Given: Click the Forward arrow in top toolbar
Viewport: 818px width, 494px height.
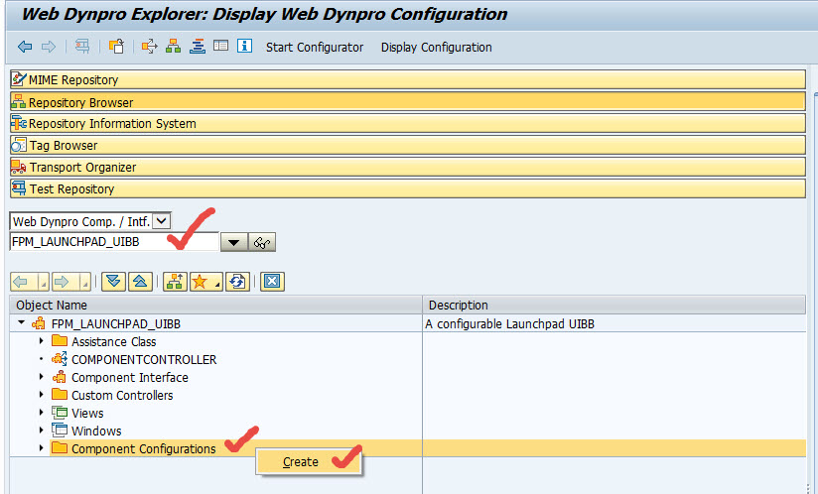Looking at the screenshot, I should point(49,47).
